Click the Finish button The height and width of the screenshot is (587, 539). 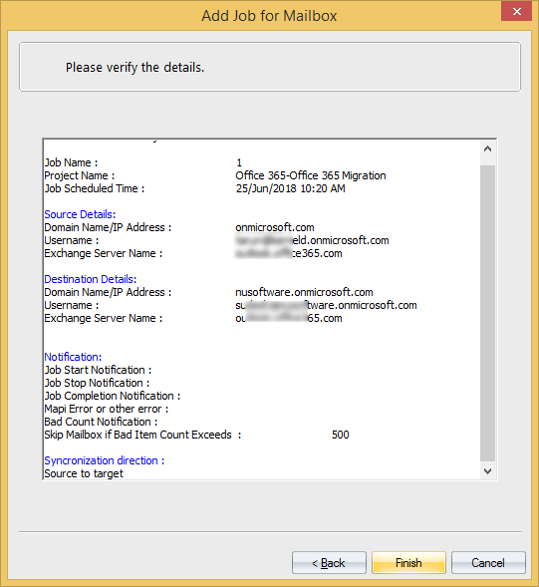pos(408,562)
